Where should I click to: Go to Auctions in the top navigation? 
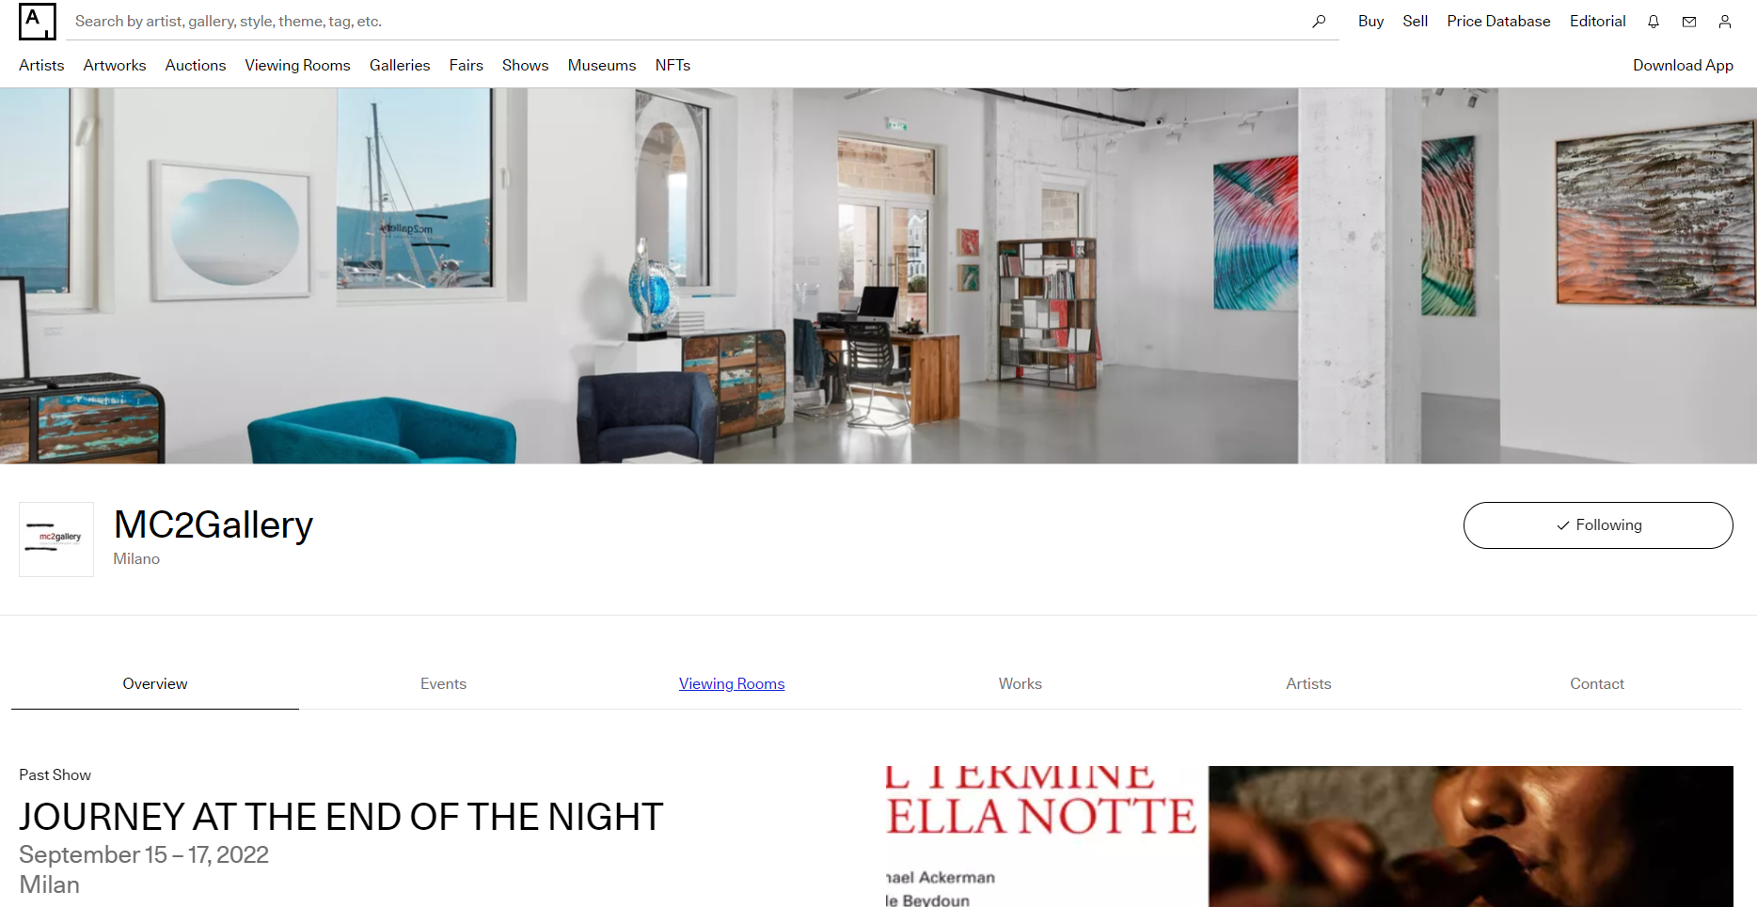[x=196, y=65]
